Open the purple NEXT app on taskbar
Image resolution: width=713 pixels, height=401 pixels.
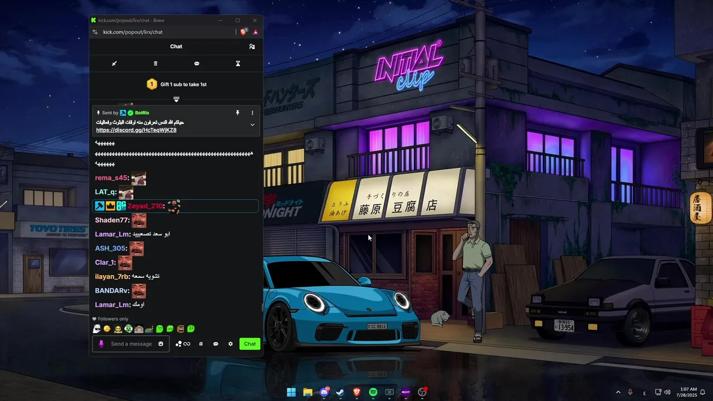[x=406, y=392]
